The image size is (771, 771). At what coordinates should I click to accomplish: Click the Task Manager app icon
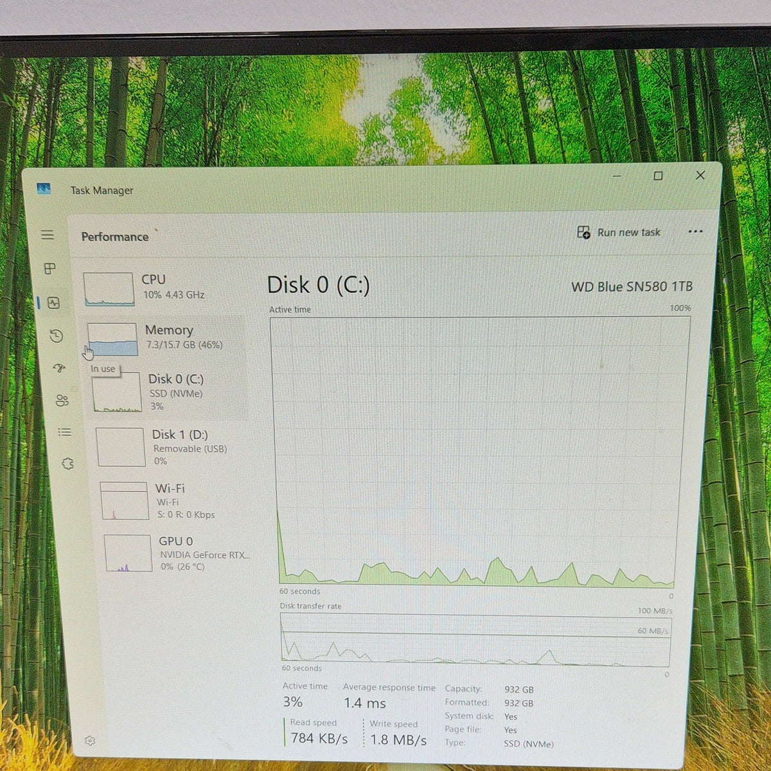(x=44, y=189)
